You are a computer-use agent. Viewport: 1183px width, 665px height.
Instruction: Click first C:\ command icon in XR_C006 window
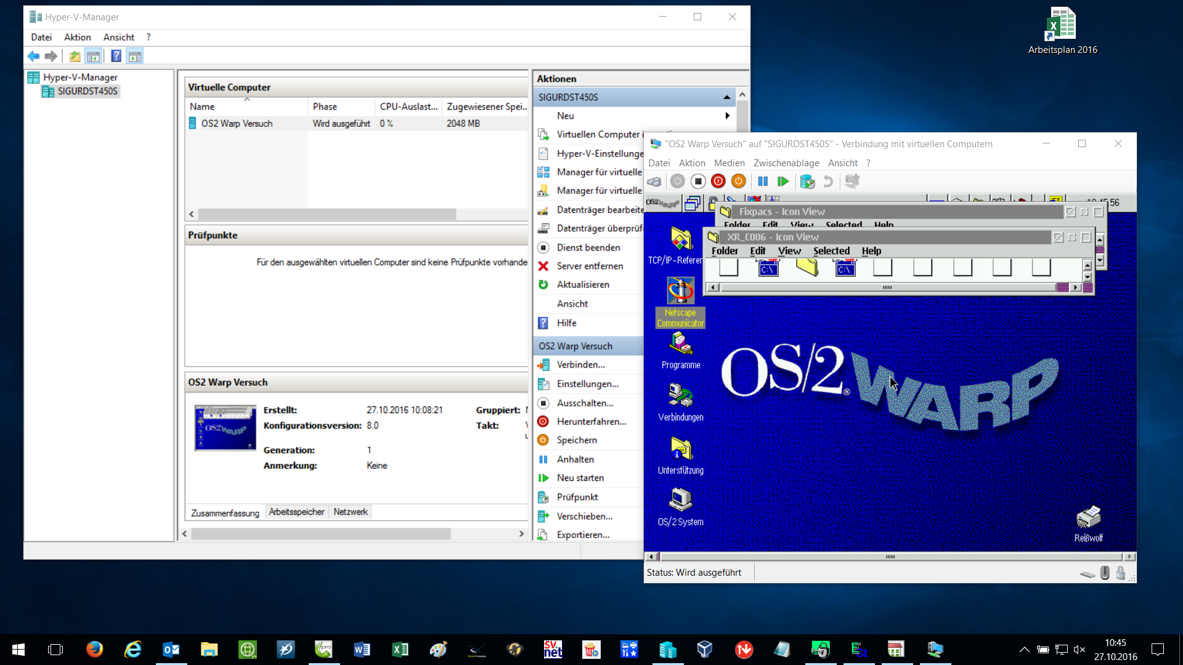click(768, 268)
